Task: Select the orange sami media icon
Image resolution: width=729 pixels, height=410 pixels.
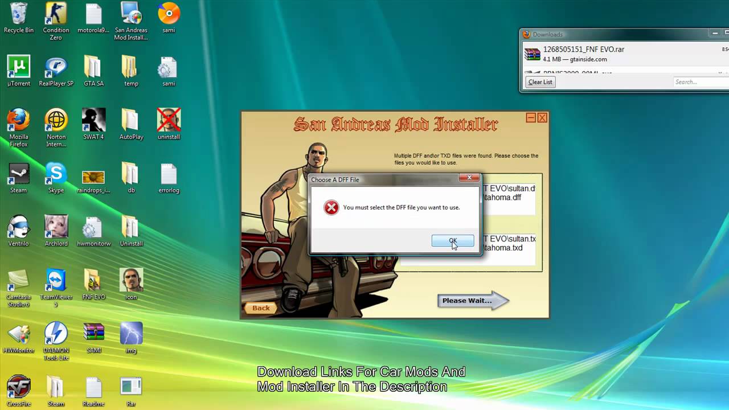Action: (169, 18)
